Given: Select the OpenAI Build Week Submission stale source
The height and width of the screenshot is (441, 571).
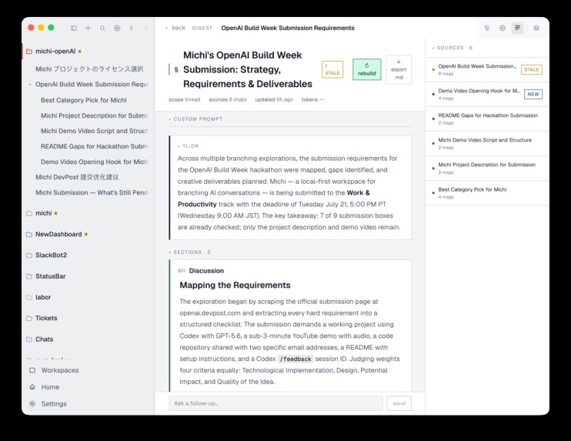Looking at the screenshot, I should pos(487,69).
